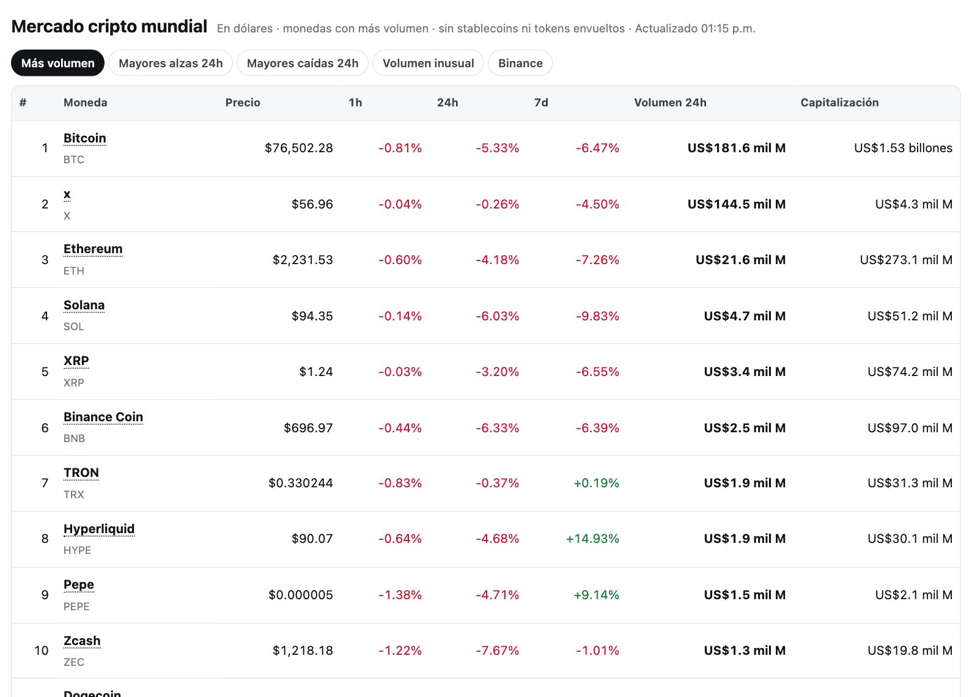Click Binance Coin price $696.97

pos(308,428)
